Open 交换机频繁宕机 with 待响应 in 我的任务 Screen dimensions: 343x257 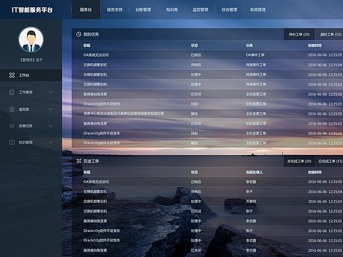[x=95, y=65]
